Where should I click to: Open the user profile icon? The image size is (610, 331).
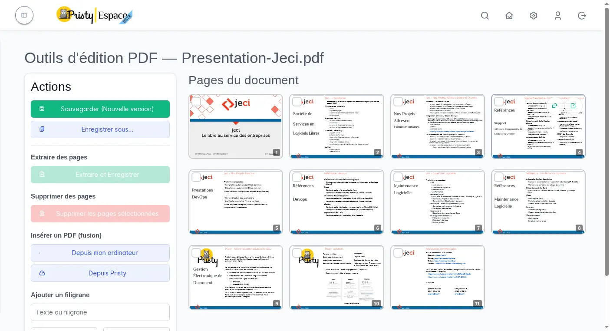pyautogui.click(x=558, y=15)
